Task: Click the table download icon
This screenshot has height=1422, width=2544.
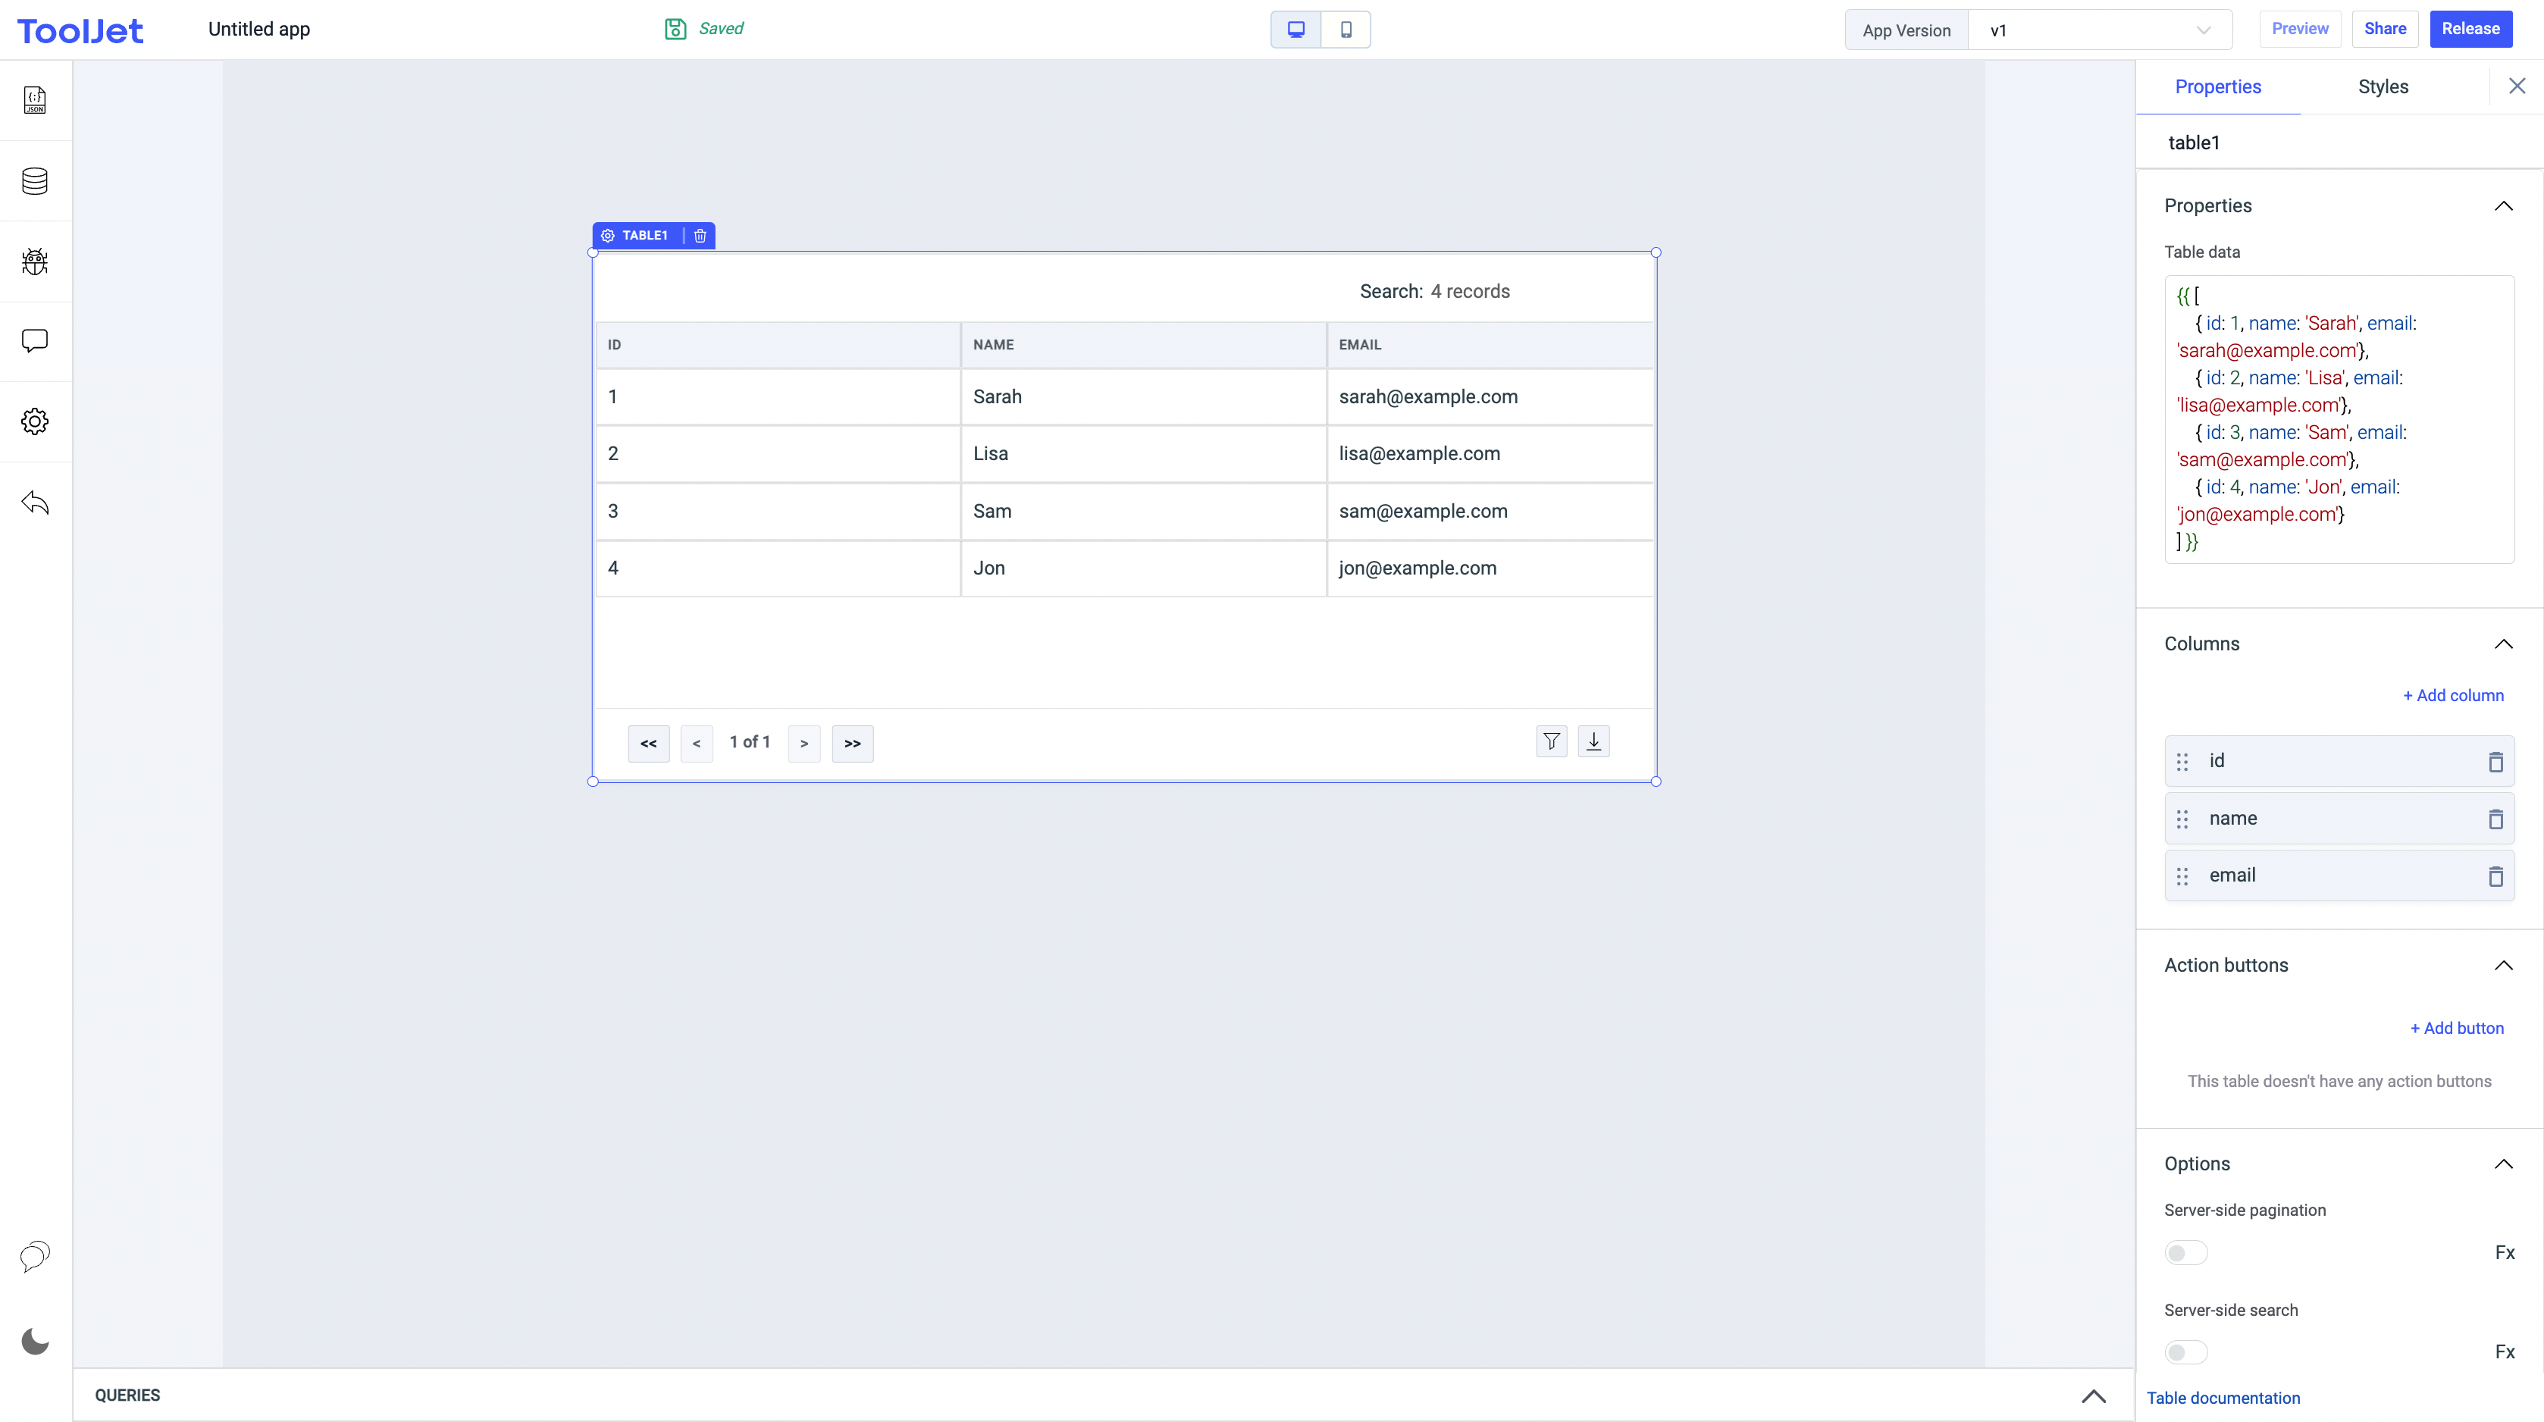Action: pos(1594,741)
